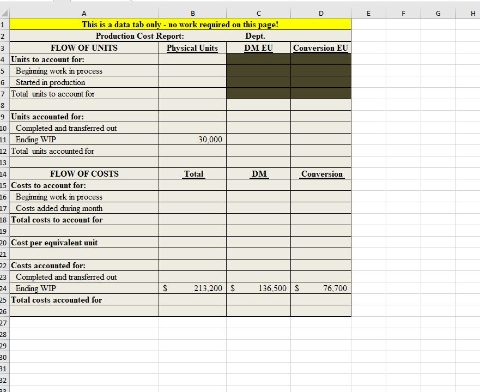Click 'Costs accounted for:' cell

pyautogui.click(x=84, y=265)
